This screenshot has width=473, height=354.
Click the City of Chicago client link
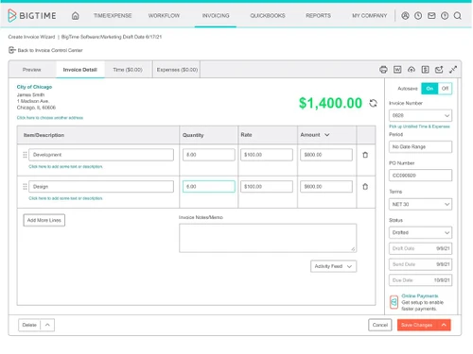pyautogui.click(x=34, y=87)
